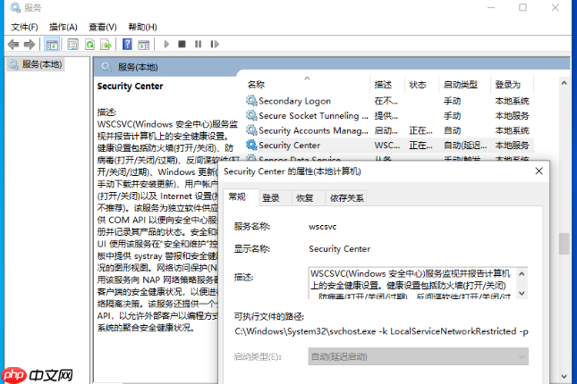The height and width of the screenshot is (384, 577).
Task: Click the Back arrow in the toolbar
Action: (x=13, y=45)
